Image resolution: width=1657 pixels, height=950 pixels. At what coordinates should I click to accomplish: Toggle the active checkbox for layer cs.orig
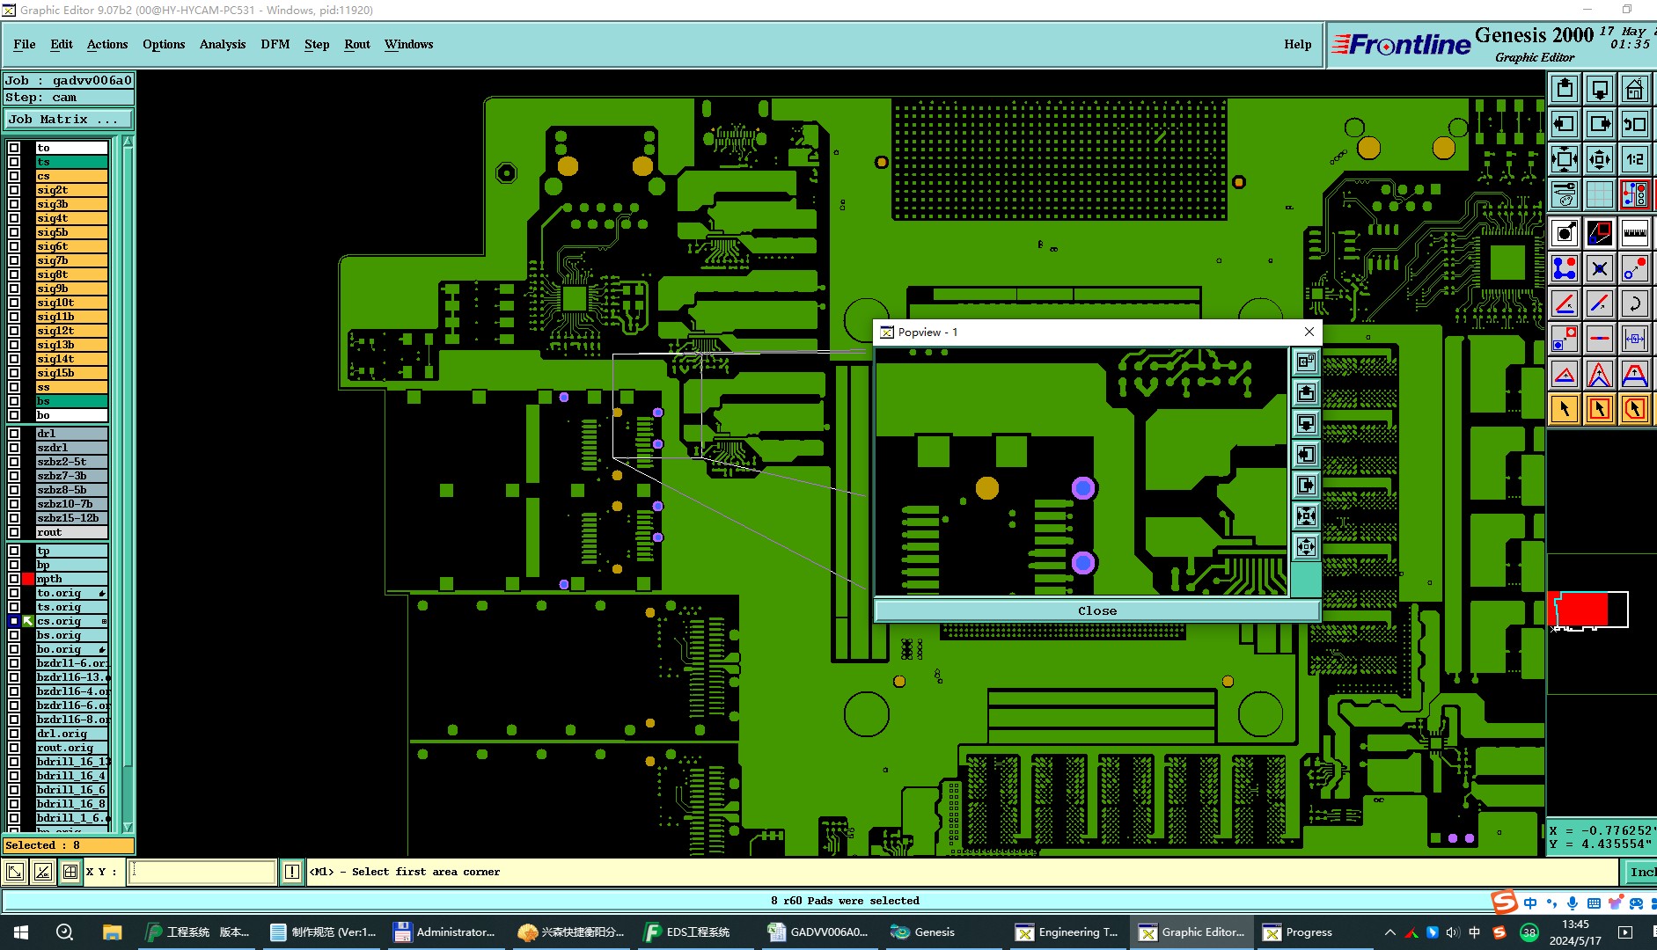point(14,621)
